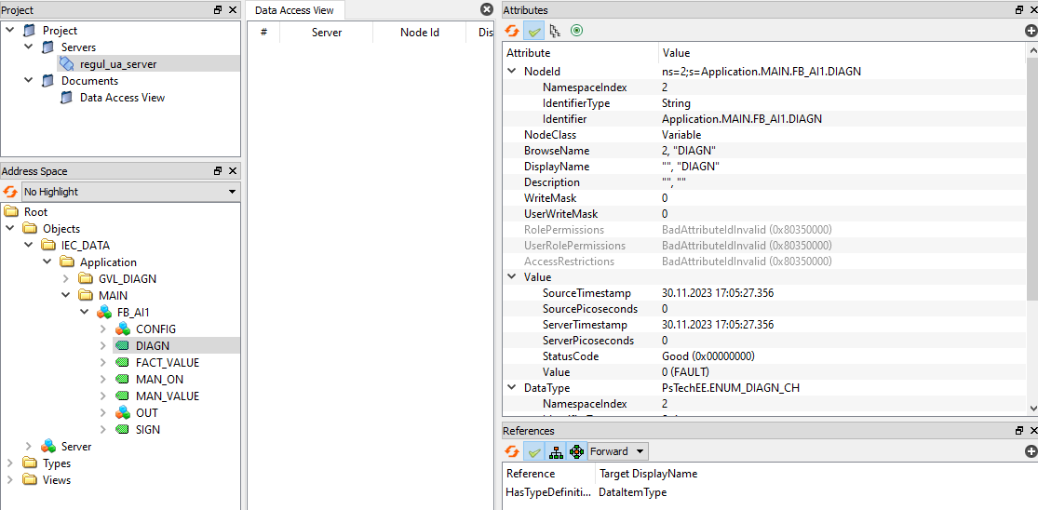
Task: Refresh the Address Space tree
Action: pyautogui.click(x=10, y=192)
